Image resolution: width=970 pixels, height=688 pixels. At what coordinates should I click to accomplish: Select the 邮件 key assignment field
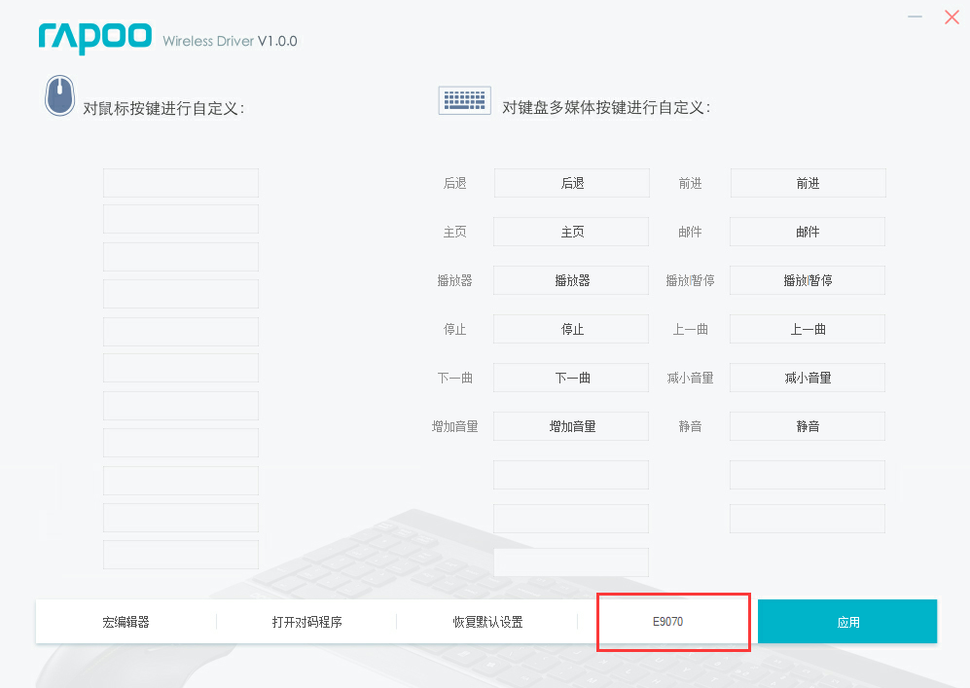(x=808, y=232)
